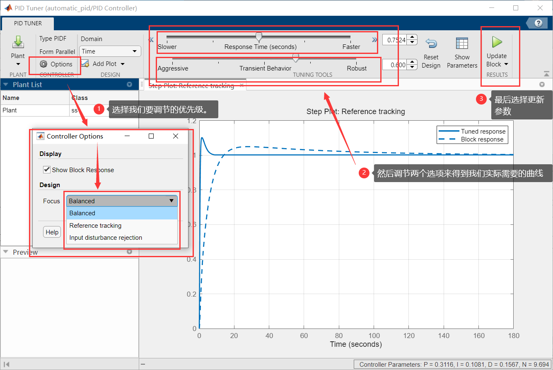Click the green Update Block arrow
This screenshot has height=370, width=553.
tap(497, 42)
